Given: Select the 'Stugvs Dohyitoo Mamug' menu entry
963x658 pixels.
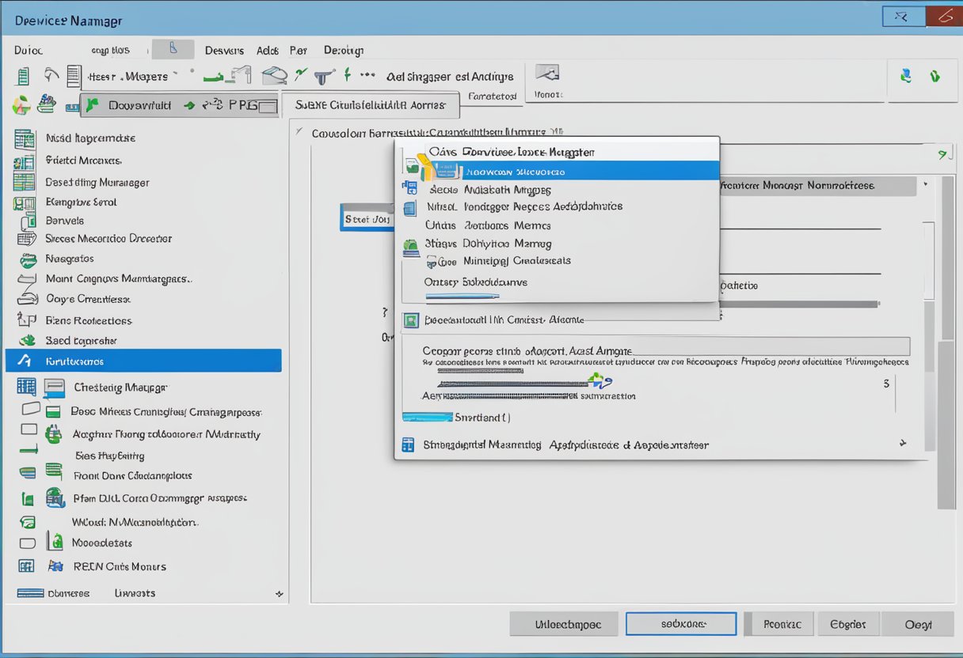Looking at the screenshot, I should (488, 244).
